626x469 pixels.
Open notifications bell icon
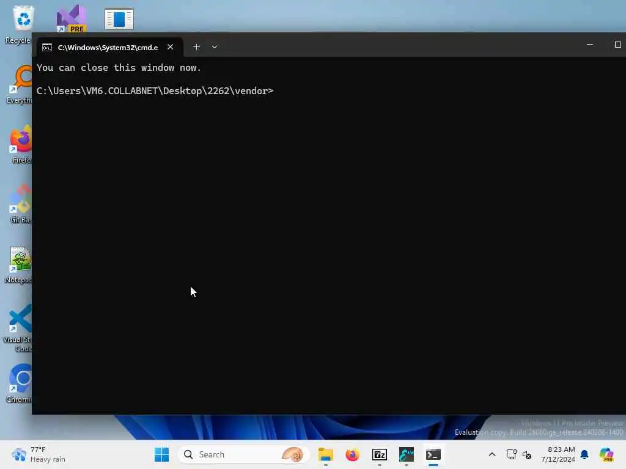tap(584, 454)
